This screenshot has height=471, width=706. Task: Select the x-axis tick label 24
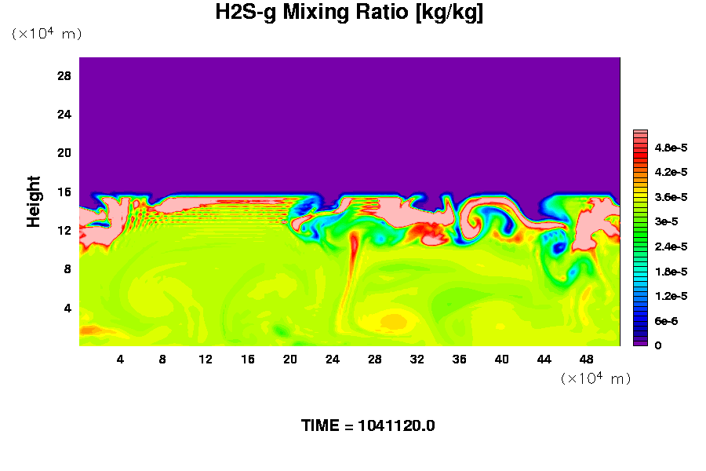point(333,360)
